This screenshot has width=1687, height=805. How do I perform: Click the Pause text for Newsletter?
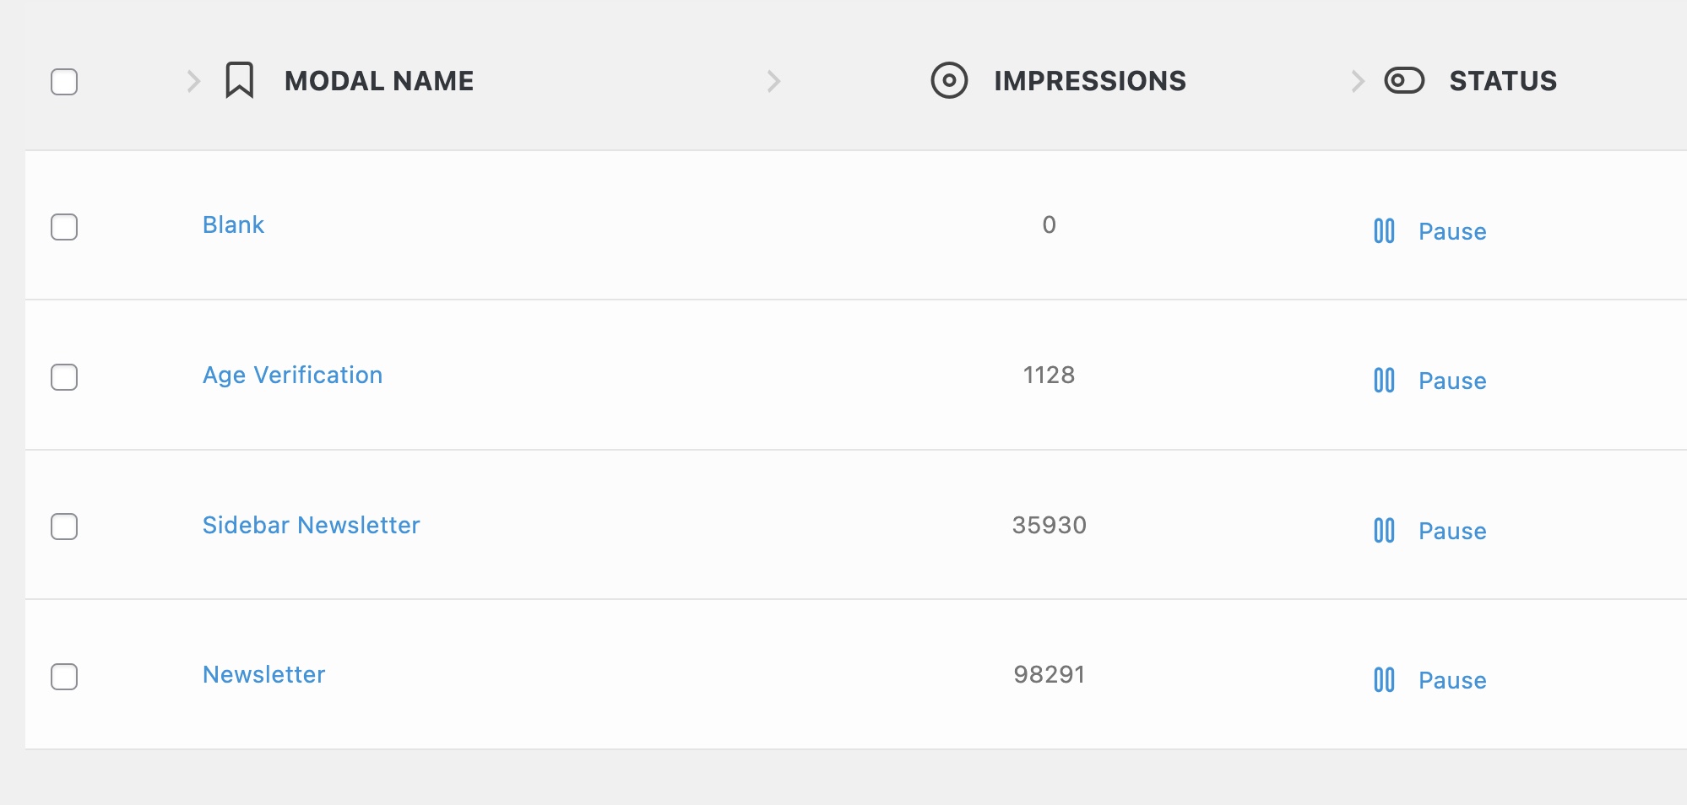pyautogui.click(x=1452, y=680)
